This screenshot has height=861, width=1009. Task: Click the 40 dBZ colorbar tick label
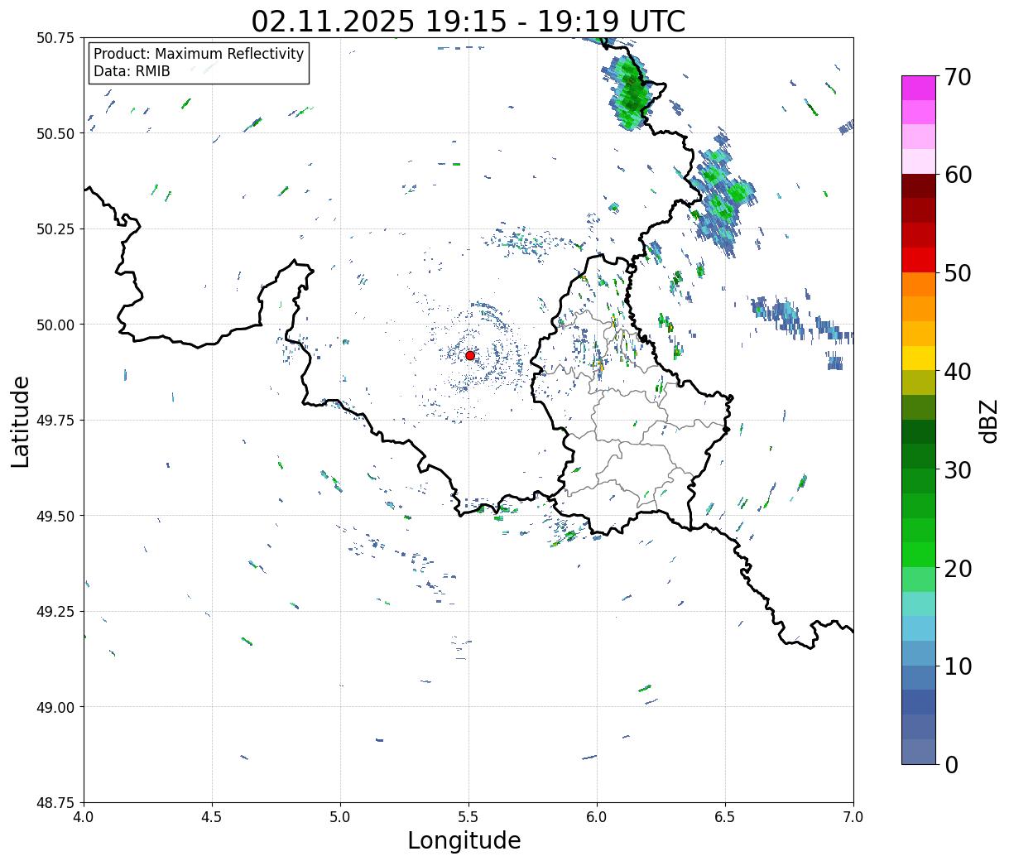tap(958, 372)
